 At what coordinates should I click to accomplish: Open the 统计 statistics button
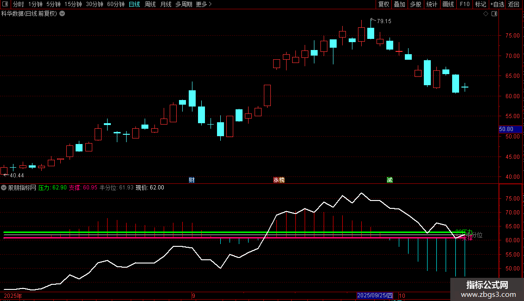click(x=432, y=4)
